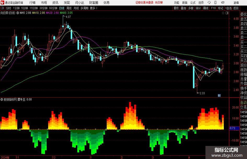The height and width of the screenshot is (159, 247).
Task: Select the 多周期 multi-period tab
Action: pos(84,8)
